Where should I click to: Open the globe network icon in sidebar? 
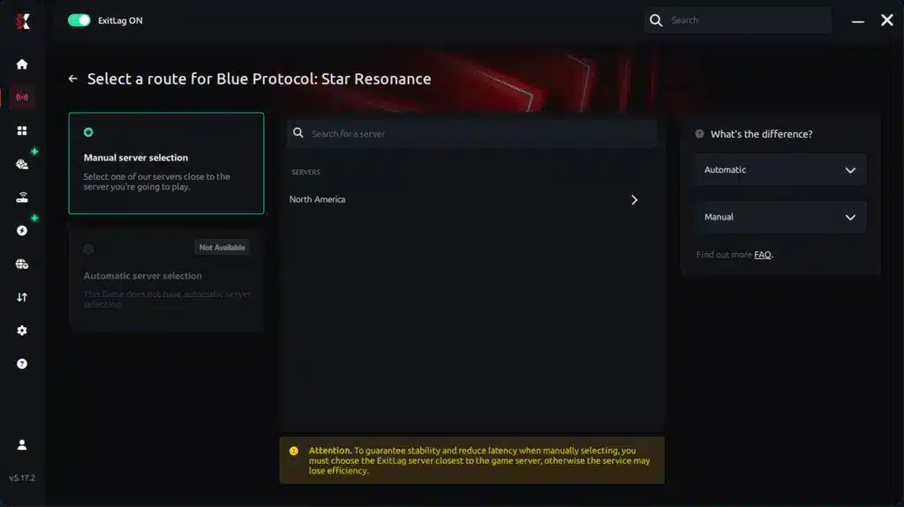point(22,264)
